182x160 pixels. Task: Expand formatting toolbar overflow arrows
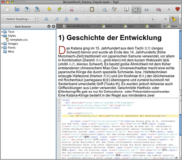point(165,19)
